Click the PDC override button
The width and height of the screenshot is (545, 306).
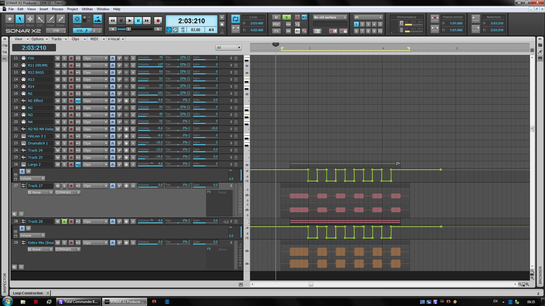pyautogui.click(x=276, y=24)
